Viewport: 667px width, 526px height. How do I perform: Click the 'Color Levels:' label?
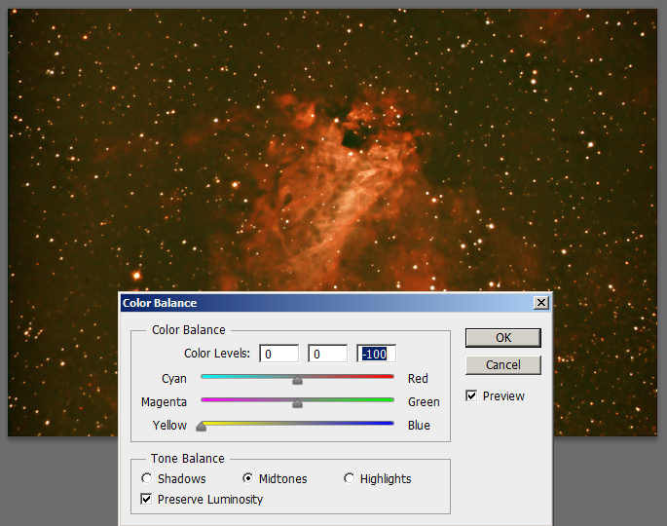pos(217,354)
